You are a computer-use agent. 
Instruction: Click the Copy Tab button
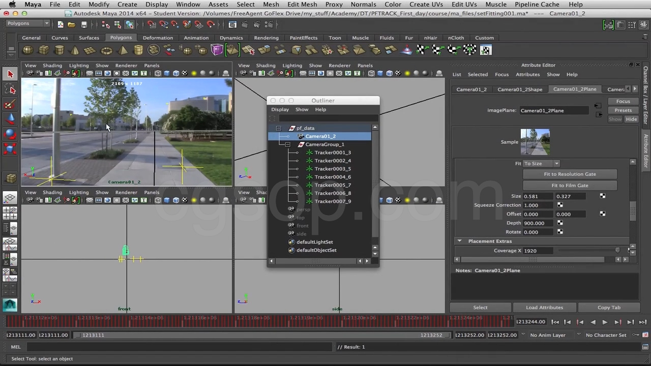pos(609,308)
